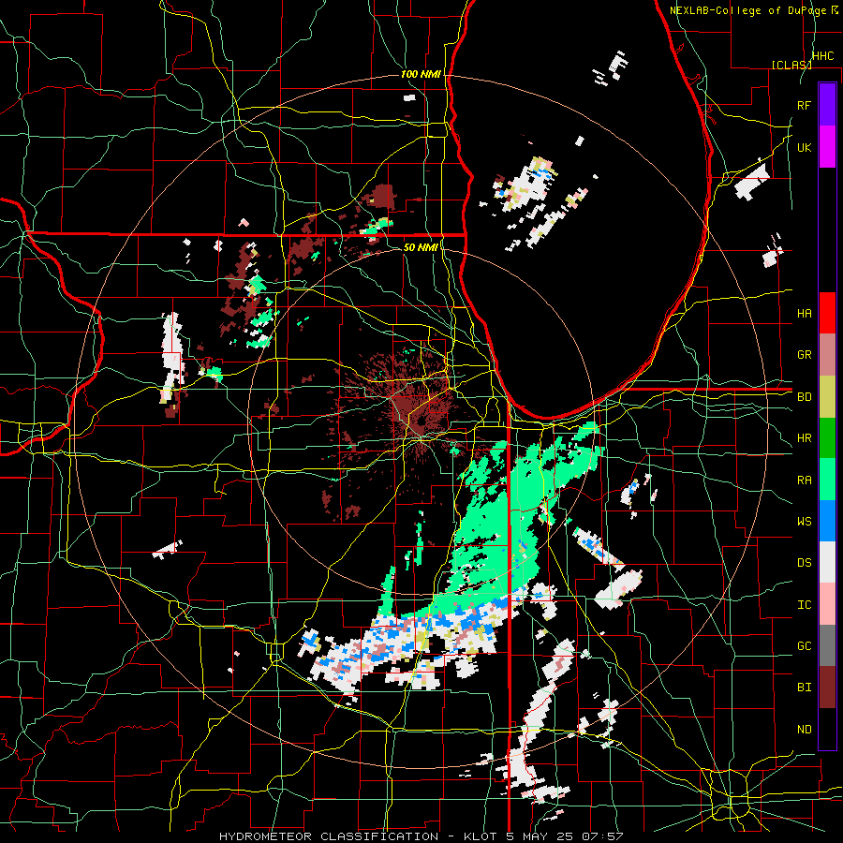Click the RF legend label text
Screen dimensions: 843x843
pos(804,105)
